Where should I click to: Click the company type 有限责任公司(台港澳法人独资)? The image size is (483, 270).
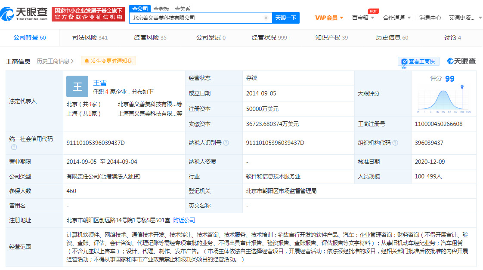pos(103,176)
